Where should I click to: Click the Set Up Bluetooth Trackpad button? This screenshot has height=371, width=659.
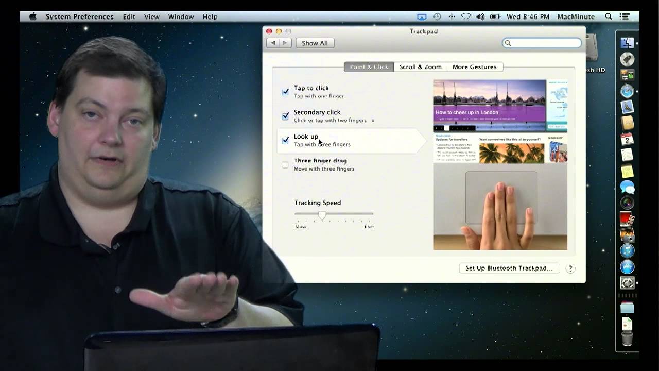coord(509,268)
